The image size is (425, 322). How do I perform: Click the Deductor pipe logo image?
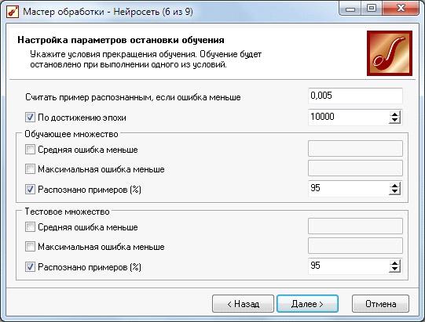[x=390, y=53]
